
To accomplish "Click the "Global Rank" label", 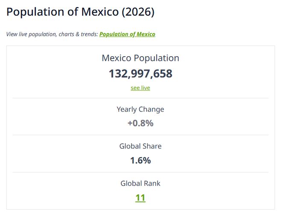I will tap(140, 183).
